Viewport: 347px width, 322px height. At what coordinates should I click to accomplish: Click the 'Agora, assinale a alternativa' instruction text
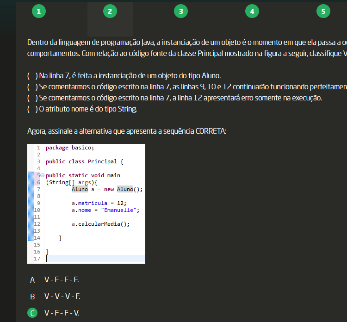click(127, 131)
